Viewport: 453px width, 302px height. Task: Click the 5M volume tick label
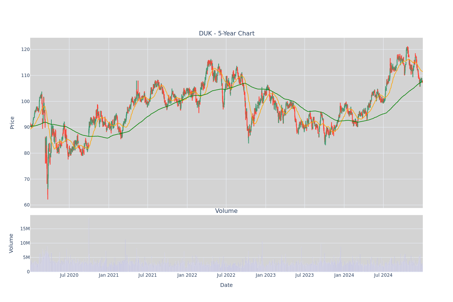click(x=26, y=257)
